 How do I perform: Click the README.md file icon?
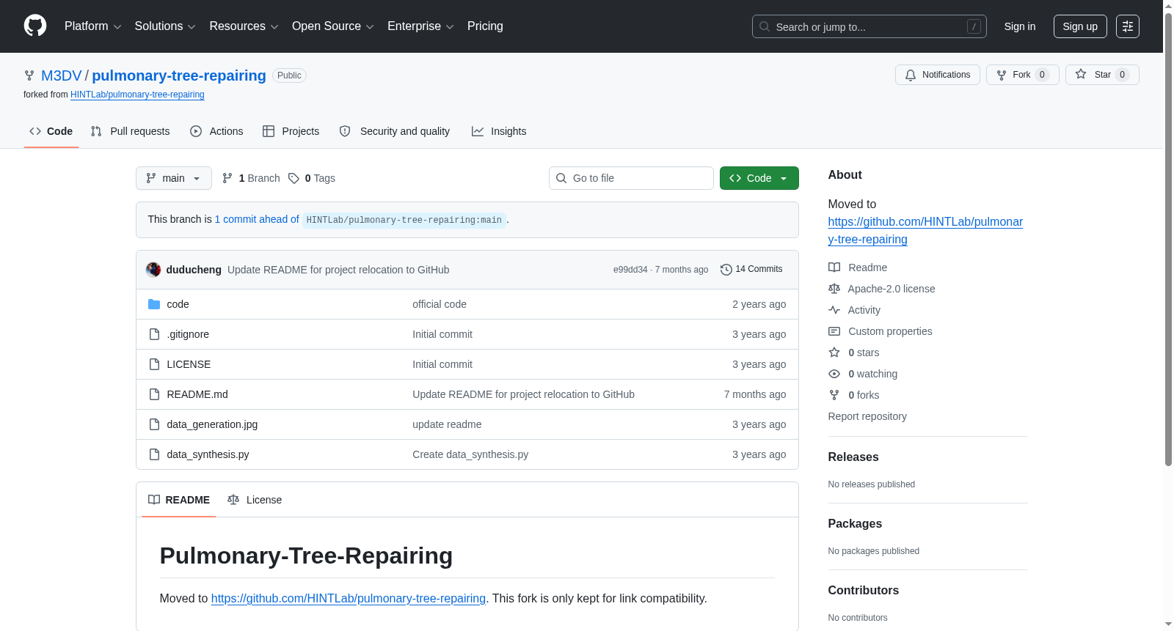(x=154, y=394)
